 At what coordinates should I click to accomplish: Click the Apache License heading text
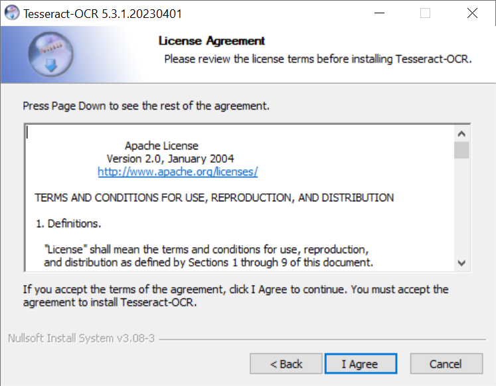coord(161,146)
